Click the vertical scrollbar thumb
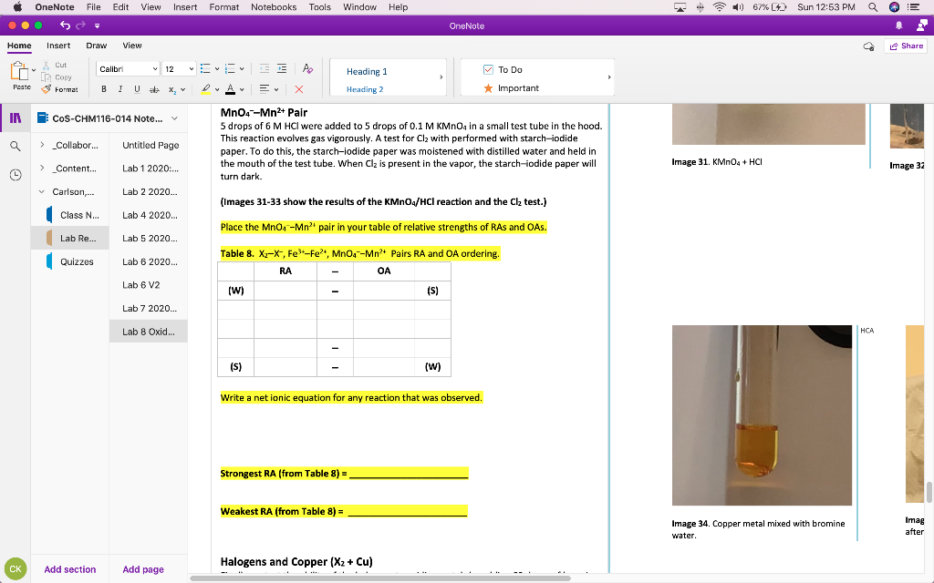The height and width of the screenshot is (583, 934). tap(929, 493)
